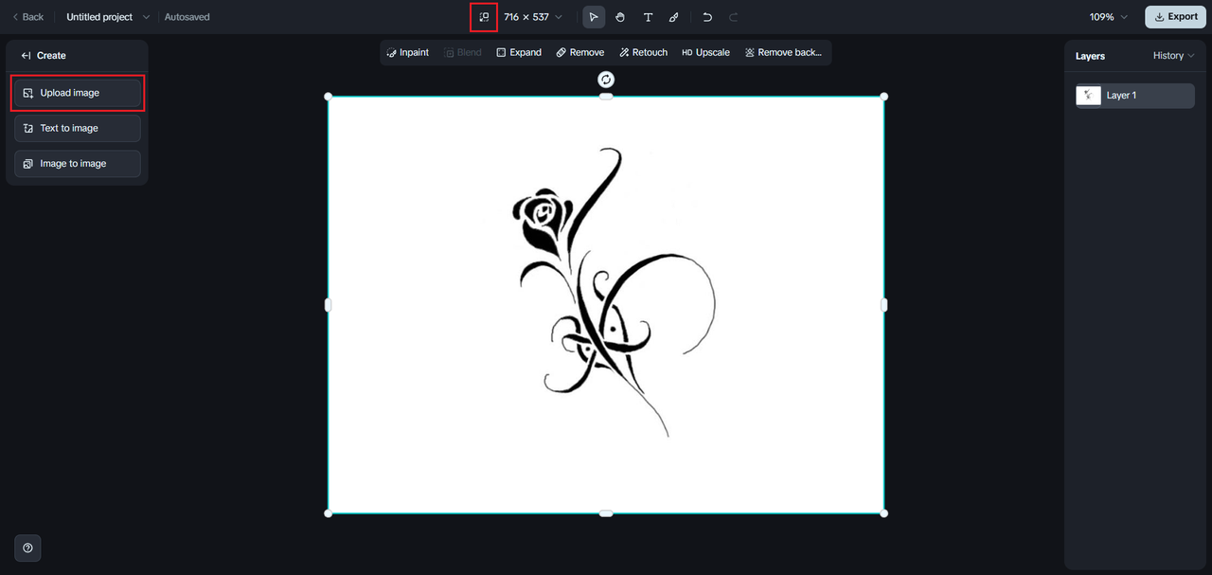Viewport: 1212px width, 575px height.
Task: Click the bottom-right corner resize handle
Action: pyautogui.click(x=884, y=513)
